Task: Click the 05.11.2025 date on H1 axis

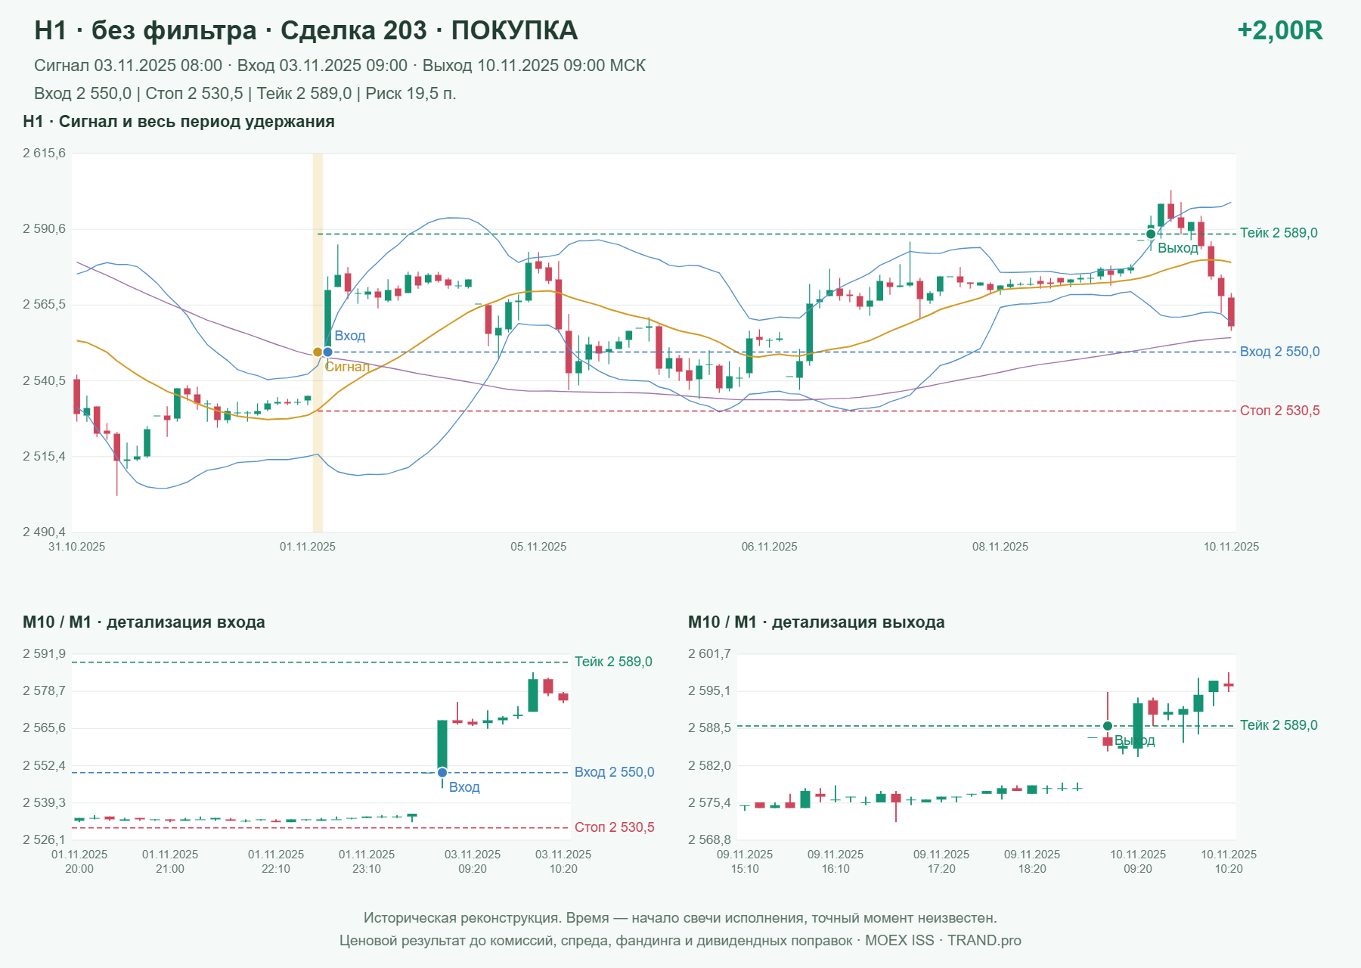Action: [x=538, y=547]
